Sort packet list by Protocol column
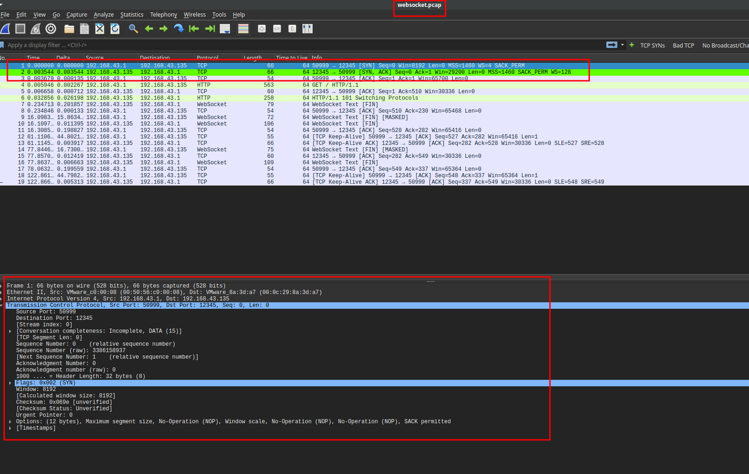This screenshot has width=749, height=474. pos(219,58)
